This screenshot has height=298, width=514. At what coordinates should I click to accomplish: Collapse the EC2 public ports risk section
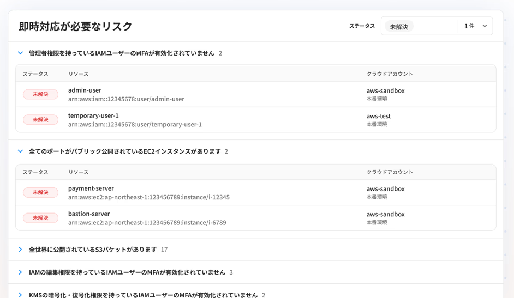coord(20,151)
